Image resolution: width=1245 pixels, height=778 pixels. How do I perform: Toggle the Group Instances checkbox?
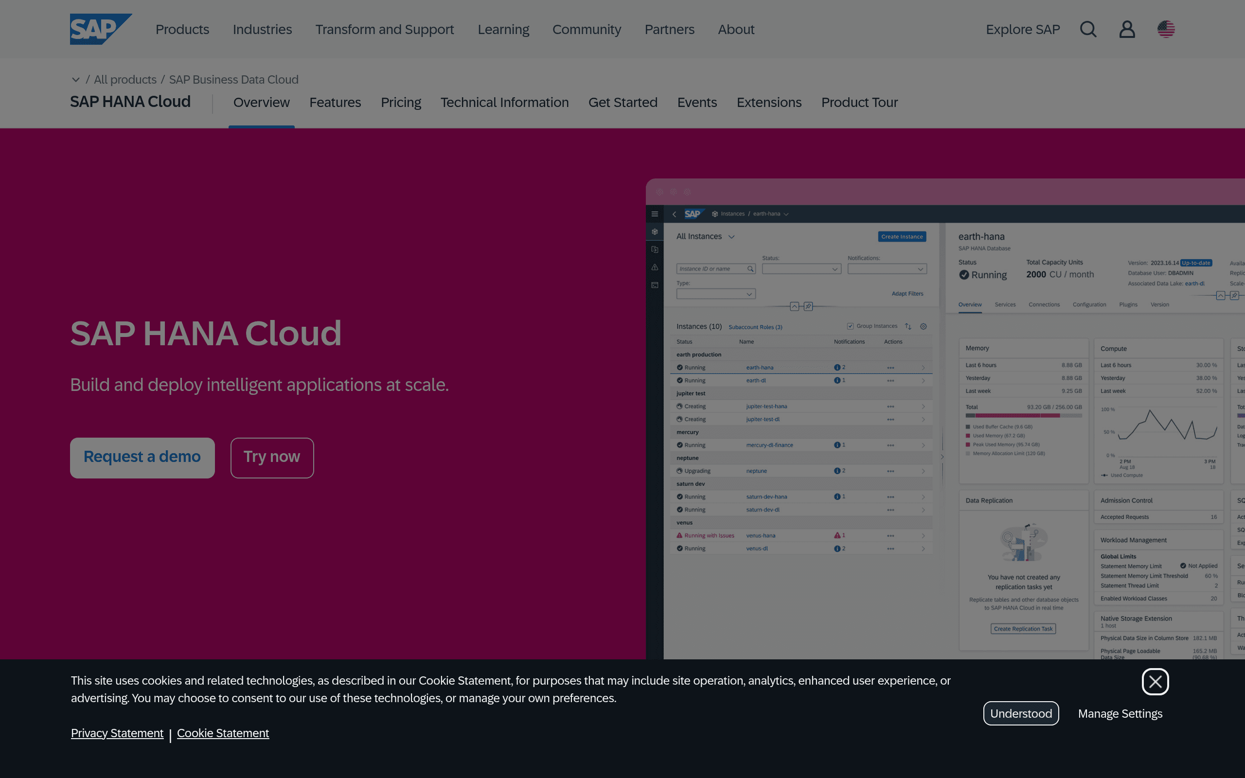[x=851, y=326]
